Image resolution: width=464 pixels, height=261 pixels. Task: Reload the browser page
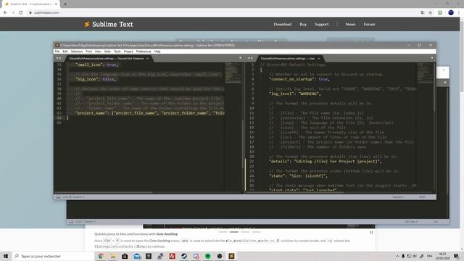tap(21, 13)
